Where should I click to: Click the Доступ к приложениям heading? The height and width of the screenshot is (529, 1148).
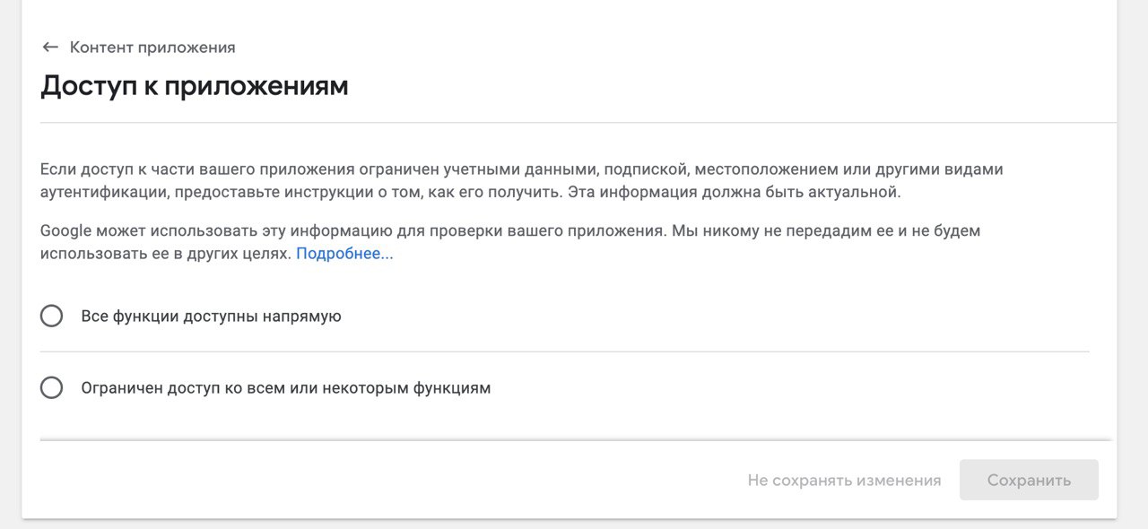click(195, 86)
